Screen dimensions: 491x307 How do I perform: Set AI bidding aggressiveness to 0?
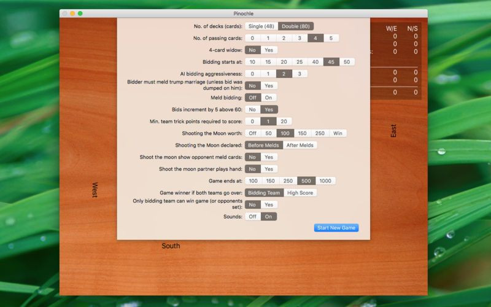click(252, 74)
